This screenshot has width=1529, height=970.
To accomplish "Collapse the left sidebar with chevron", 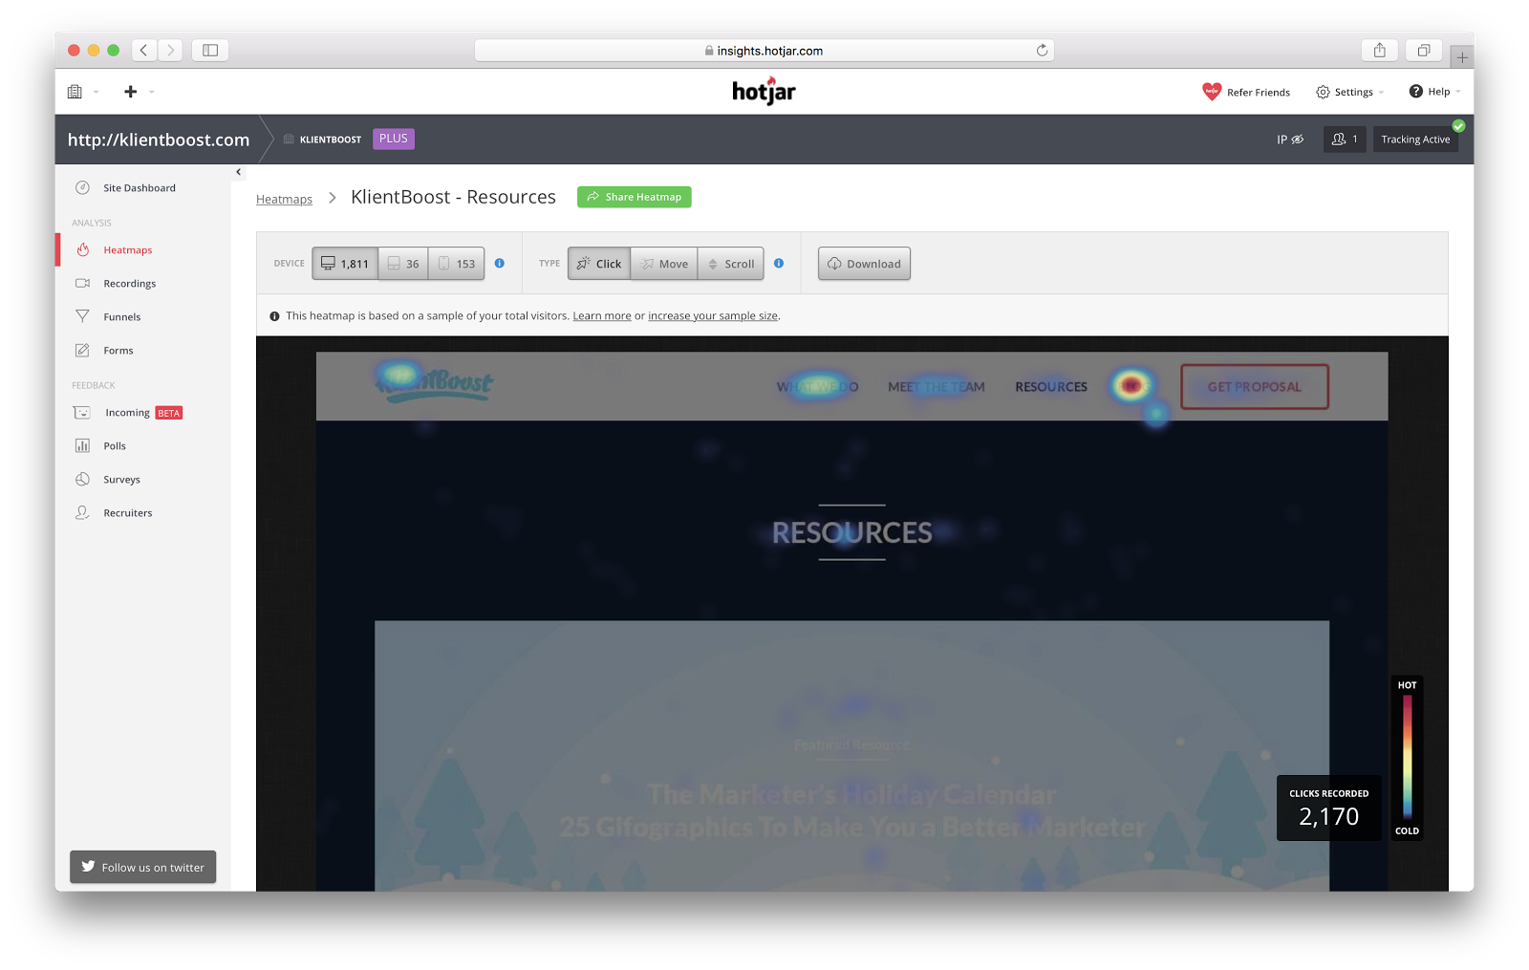I will (238, 172).
